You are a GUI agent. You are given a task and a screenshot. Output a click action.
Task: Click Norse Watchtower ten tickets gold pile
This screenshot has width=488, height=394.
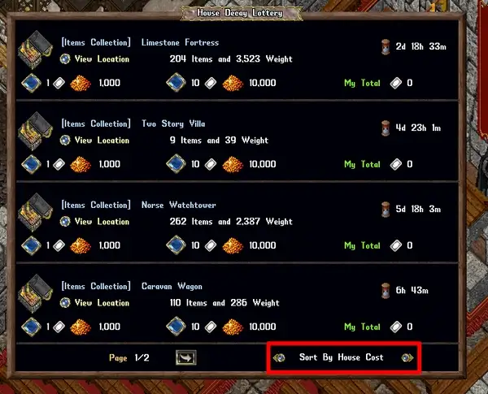233,245
